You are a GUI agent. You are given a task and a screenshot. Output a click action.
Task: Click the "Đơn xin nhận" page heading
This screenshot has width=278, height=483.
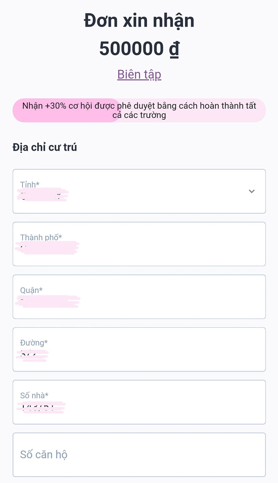(139, 21)
